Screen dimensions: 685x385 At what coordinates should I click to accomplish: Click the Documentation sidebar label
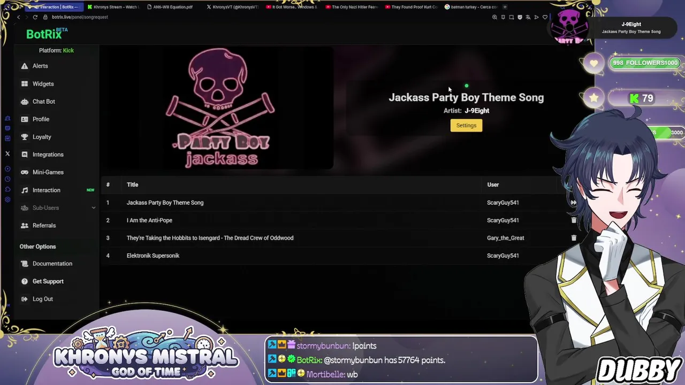point(52,264)
